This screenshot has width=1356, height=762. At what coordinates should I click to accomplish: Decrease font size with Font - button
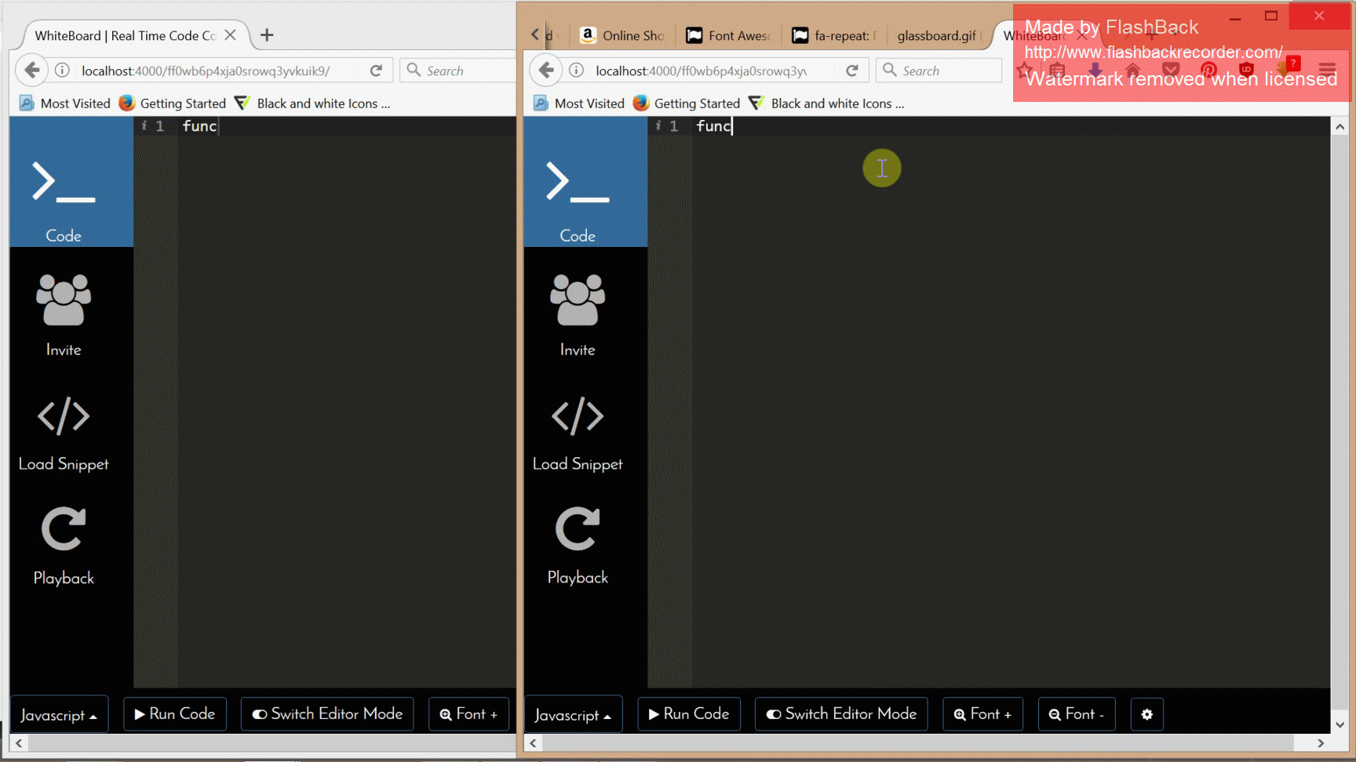pyautogui.click(x=1076, y=714)
